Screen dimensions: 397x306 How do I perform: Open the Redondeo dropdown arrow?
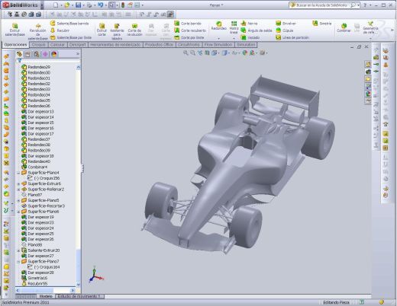tap(218, 39)
